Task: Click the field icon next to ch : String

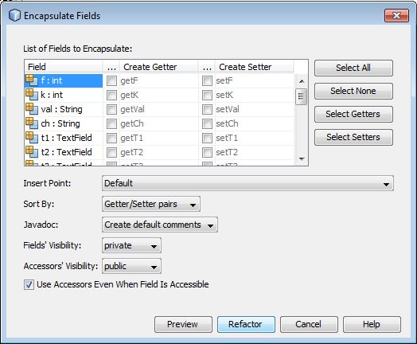Action: 32,123
